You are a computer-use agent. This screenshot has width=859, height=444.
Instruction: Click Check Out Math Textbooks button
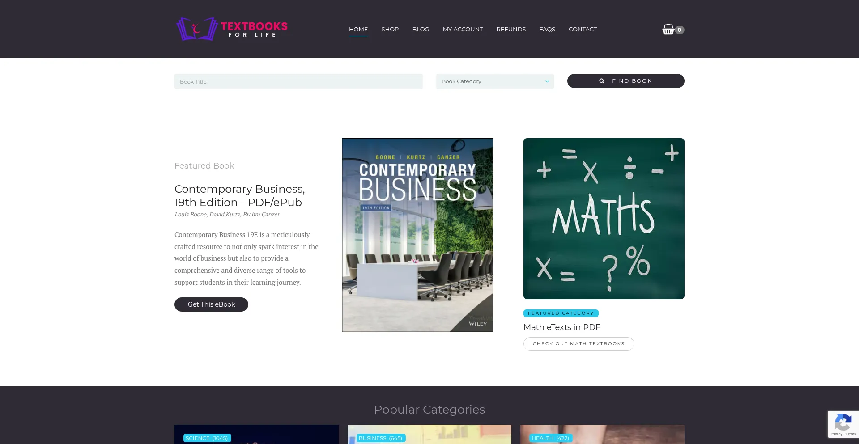click(578, 344)
